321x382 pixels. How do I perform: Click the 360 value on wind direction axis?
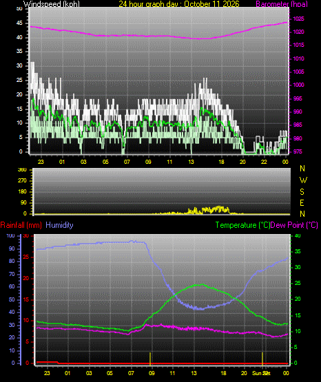(x=22, y=170)
